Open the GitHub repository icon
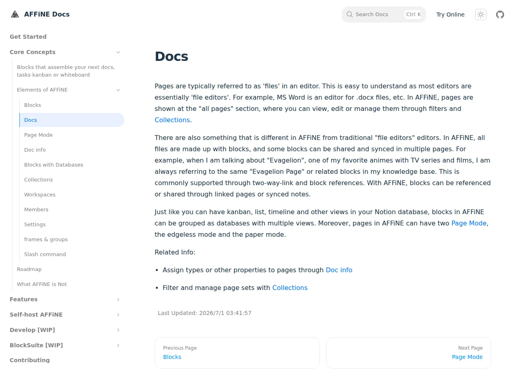 500,15
